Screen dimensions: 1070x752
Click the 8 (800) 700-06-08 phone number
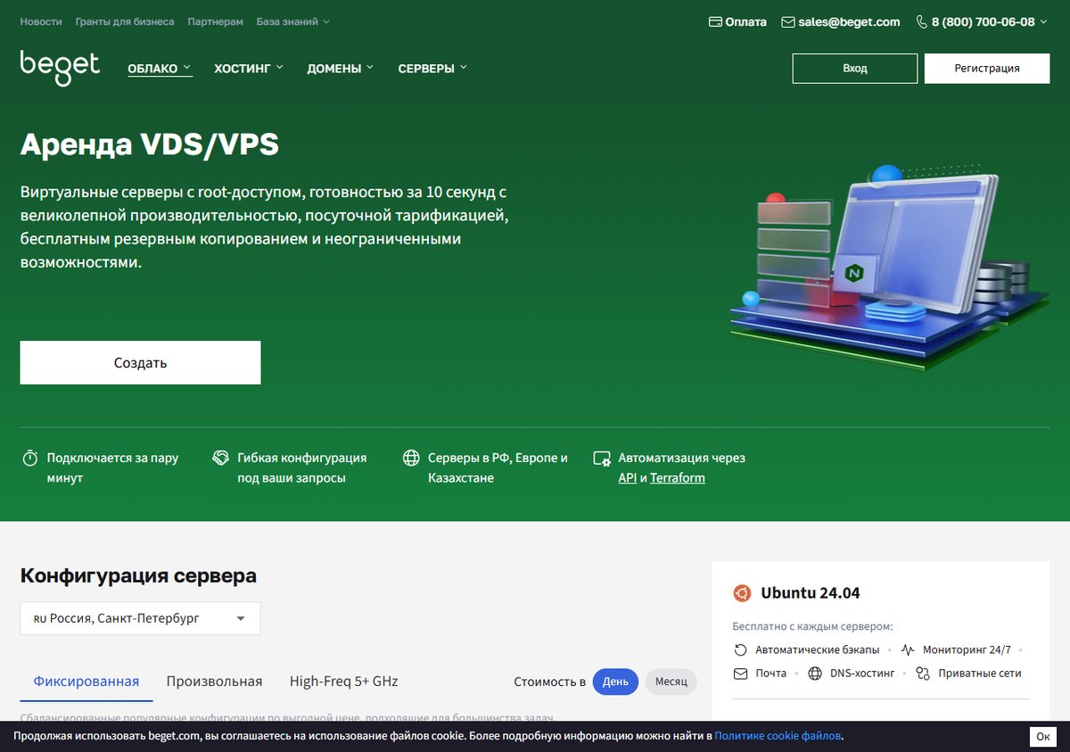point(984,22)
